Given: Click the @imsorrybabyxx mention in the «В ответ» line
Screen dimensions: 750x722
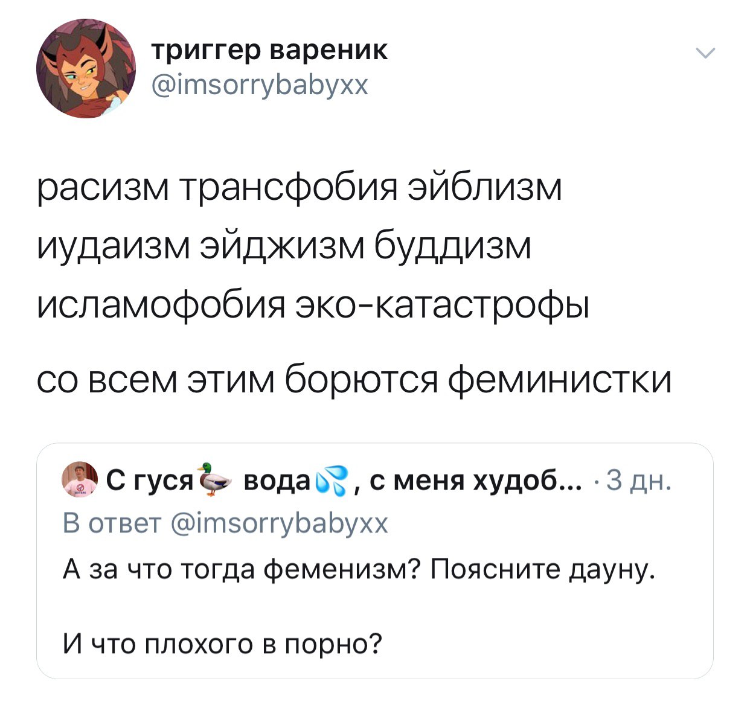Looking at the screenshot, I should coord(280,523).
